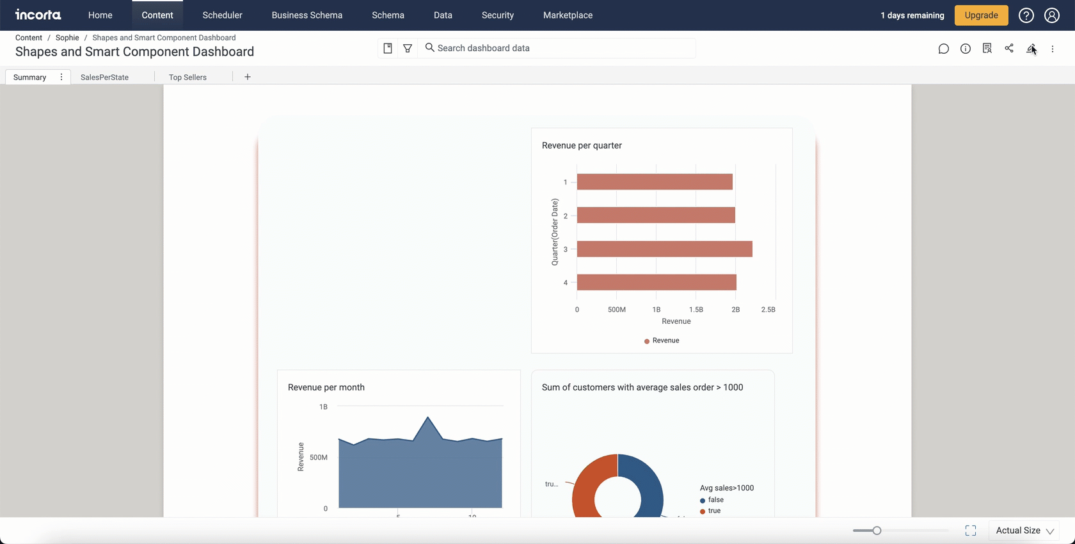
Task: Click the Incorta logo
Action: tap(38, 15)
